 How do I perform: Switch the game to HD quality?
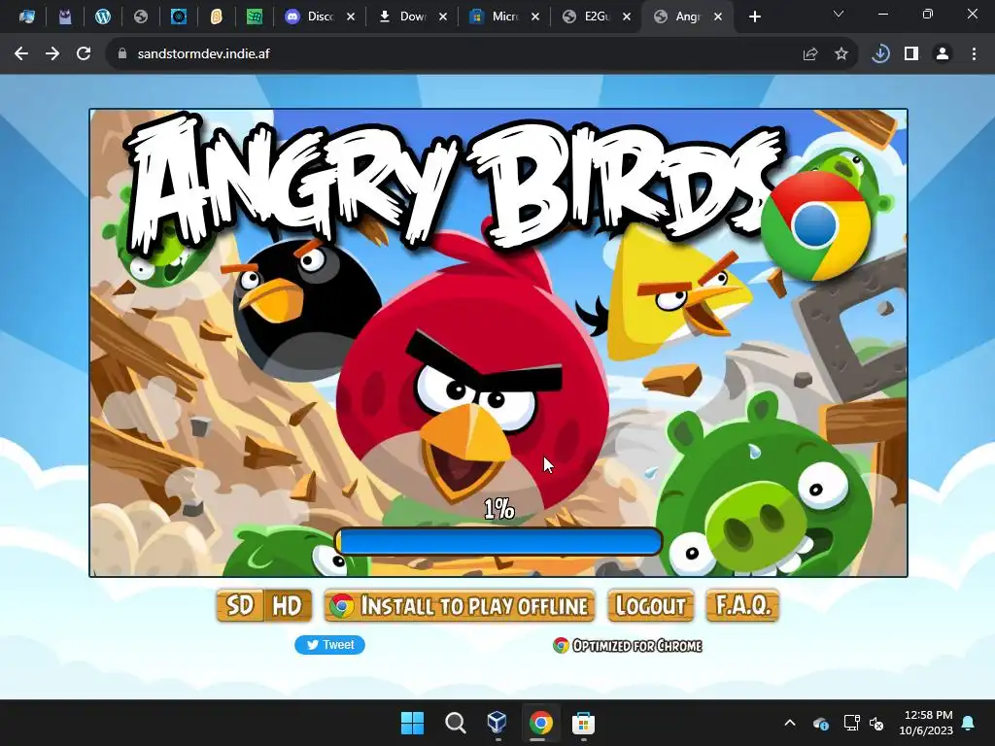288,606
